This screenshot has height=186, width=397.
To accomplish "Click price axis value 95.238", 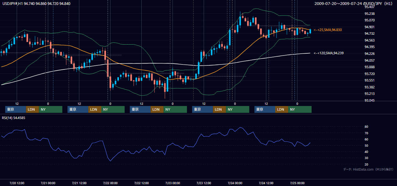I will click(370, 14).
